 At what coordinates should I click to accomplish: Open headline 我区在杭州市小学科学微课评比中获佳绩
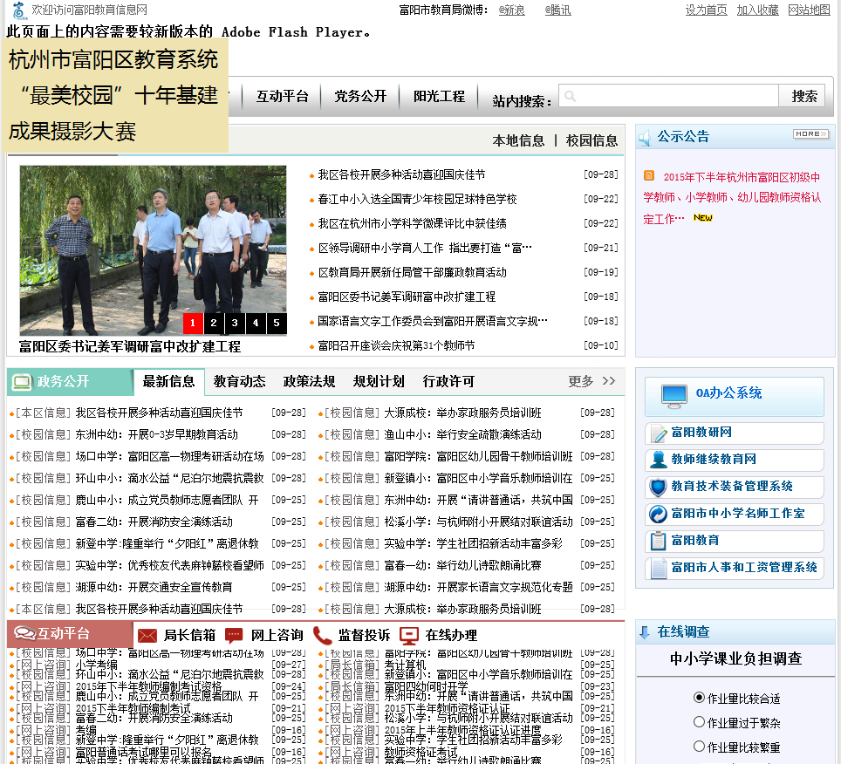point(412,223)
